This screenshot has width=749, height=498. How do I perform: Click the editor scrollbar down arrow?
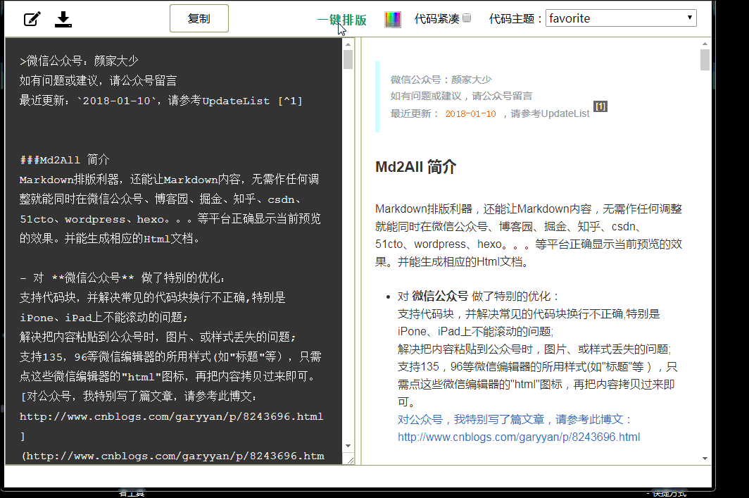[x=348, y=445]
